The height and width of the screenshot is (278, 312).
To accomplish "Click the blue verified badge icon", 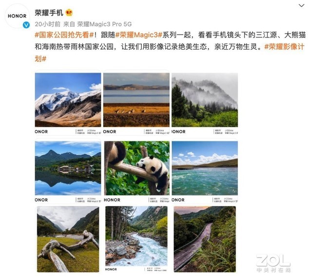I will click(26, 25).
